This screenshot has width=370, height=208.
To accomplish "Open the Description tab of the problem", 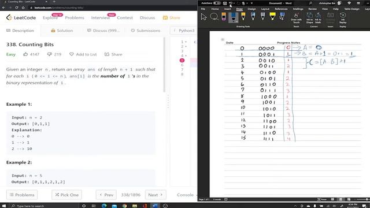I will [20, 31].
